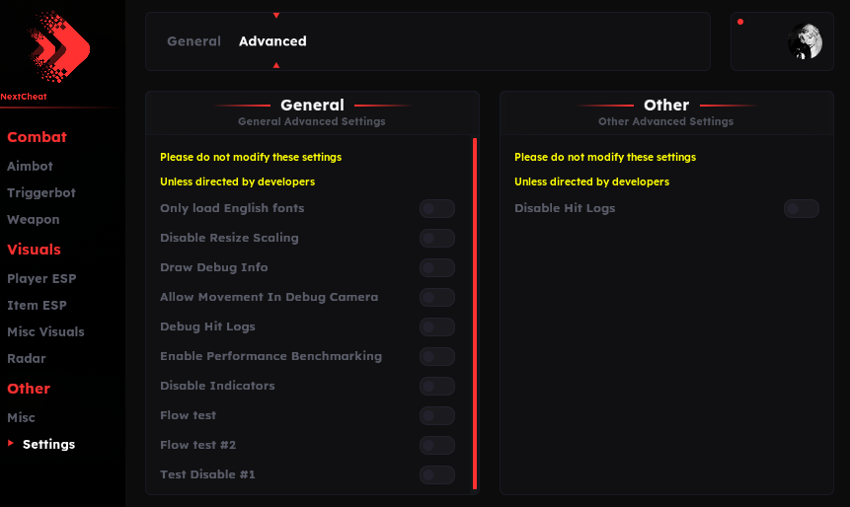Open the Aimbot section
The height and width of the screenshot is (507, 850).
click(30, 167)
